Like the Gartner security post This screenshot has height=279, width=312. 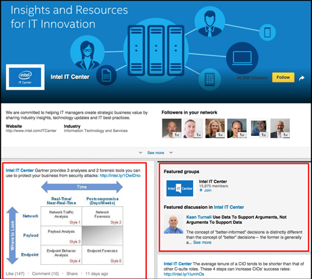click(x=15, y=274)
